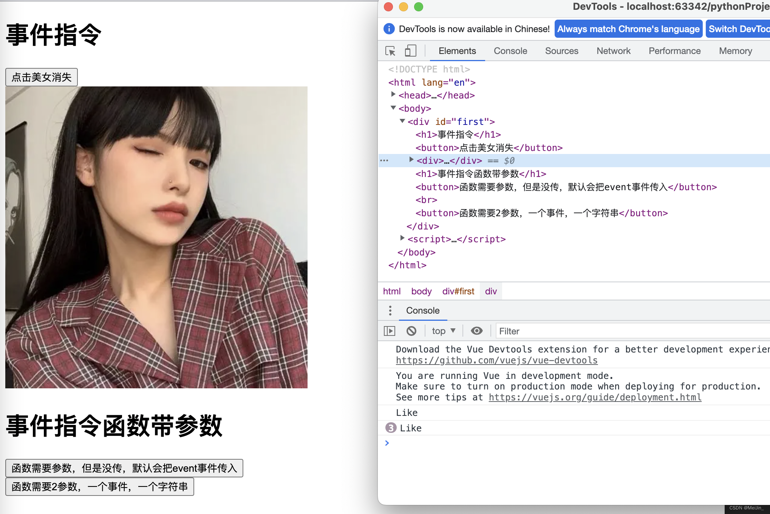Click the woman's photo on the page

coord(156,237)
